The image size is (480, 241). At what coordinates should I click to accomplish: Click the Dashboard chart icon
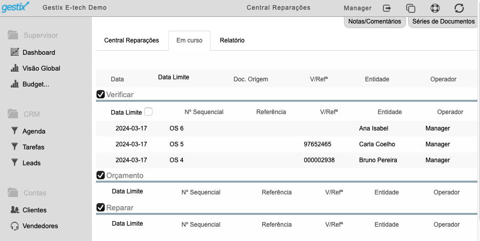pyautogui.click(x=15, y=52)
